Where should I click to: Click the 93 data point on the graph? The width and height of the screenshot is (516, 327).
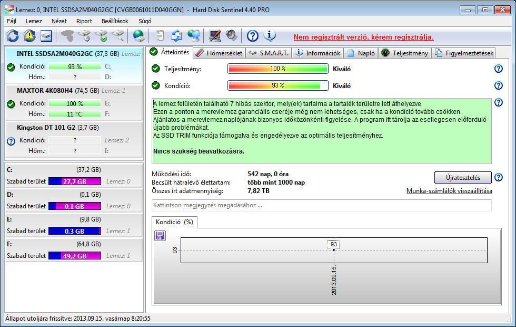334,250
